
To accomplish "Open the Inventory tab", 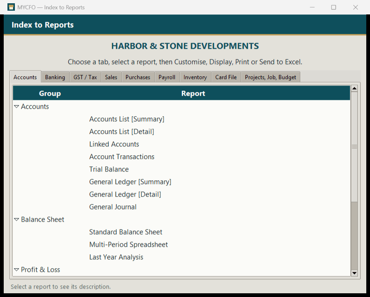I will coord(195,77).
